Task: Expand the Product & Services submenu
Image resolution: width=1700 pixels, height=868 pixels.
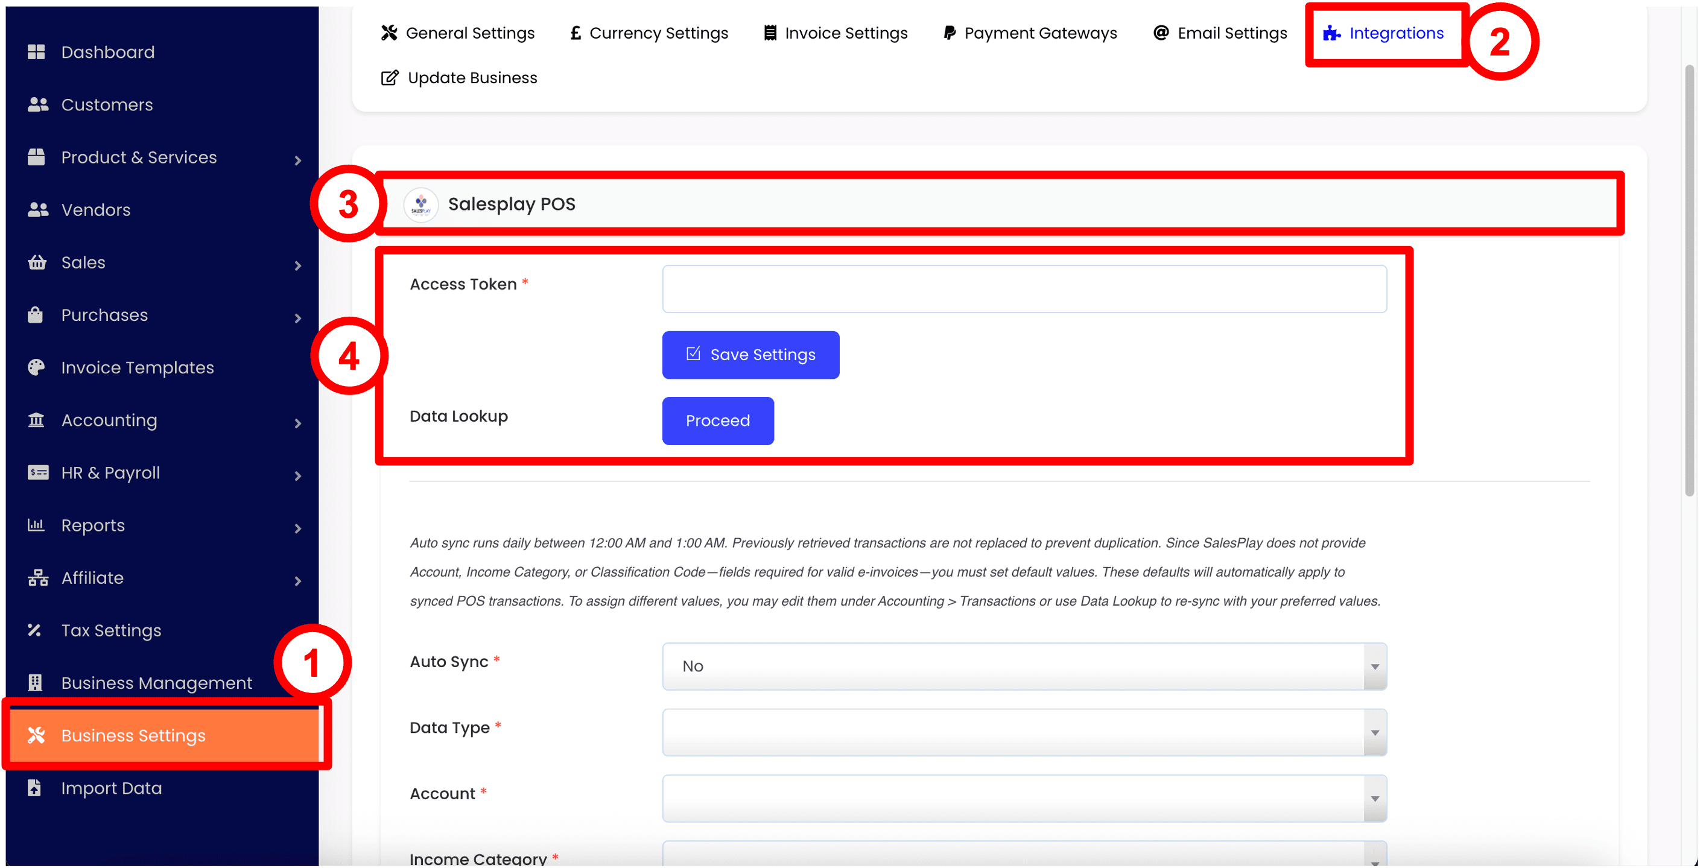Action: coord(297,160)
